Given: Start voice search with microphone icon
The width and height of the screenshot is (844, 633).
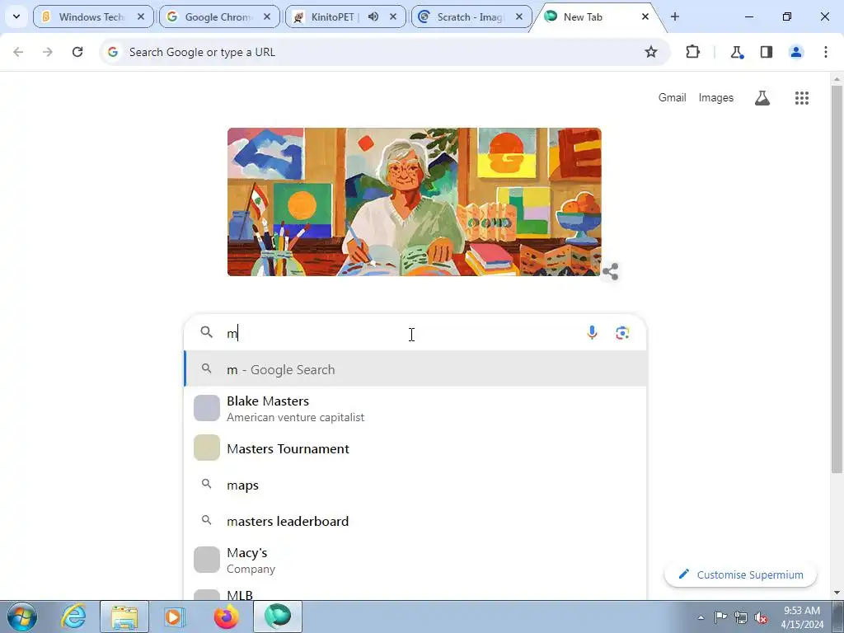Looking at the screenshot, I should [592, 333].
